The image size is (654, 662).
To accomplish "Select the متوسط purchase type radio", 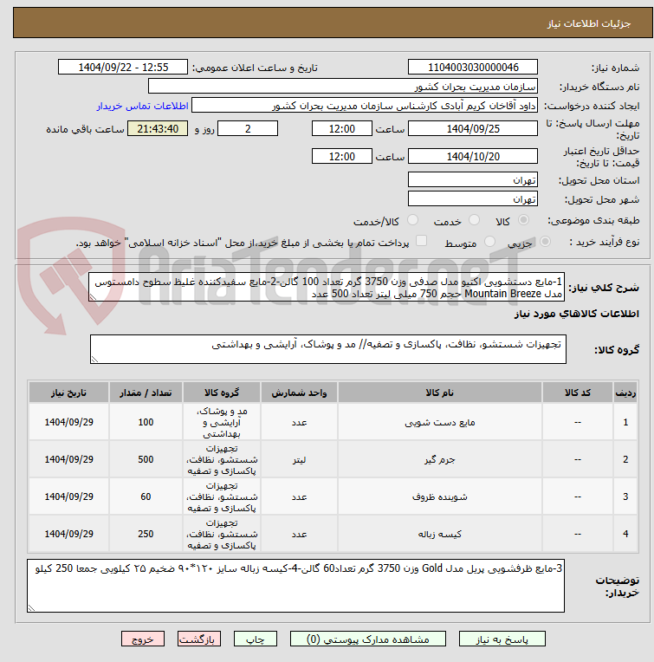I will point(489,242).
